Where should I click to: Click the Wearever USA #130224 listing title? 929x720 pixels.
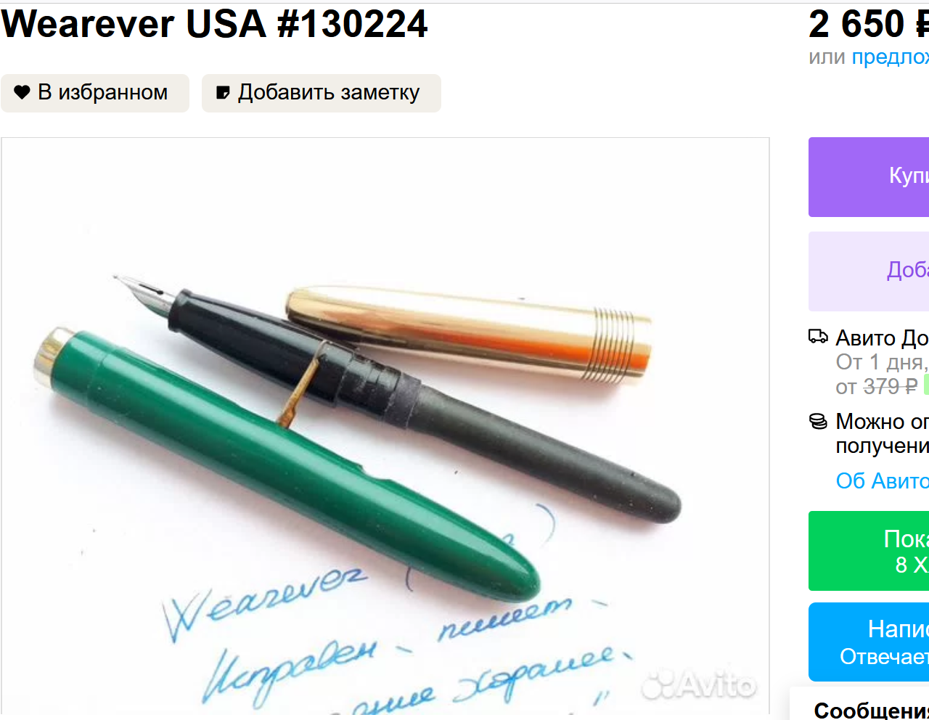coord(215,23)
